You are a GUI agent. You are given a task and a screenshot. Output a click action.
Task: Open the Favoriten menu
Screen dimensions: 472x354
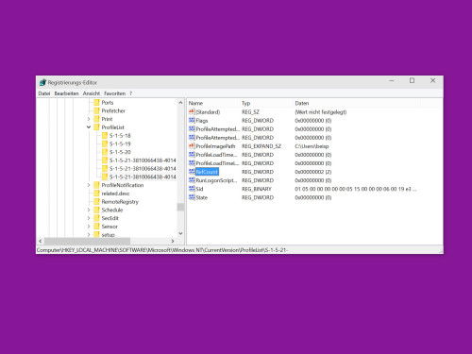115,93
